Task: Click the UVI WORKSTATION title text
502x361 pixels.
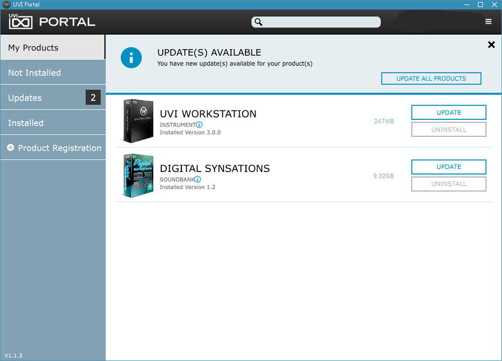Action: tap(208, 114)
